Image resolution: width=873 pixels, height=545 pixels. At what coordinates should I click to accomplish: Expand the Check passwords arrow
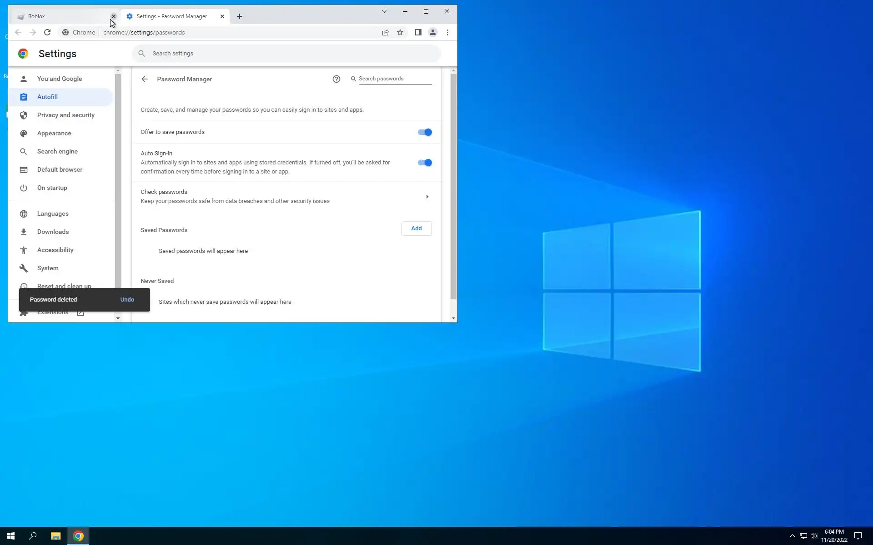427,197
